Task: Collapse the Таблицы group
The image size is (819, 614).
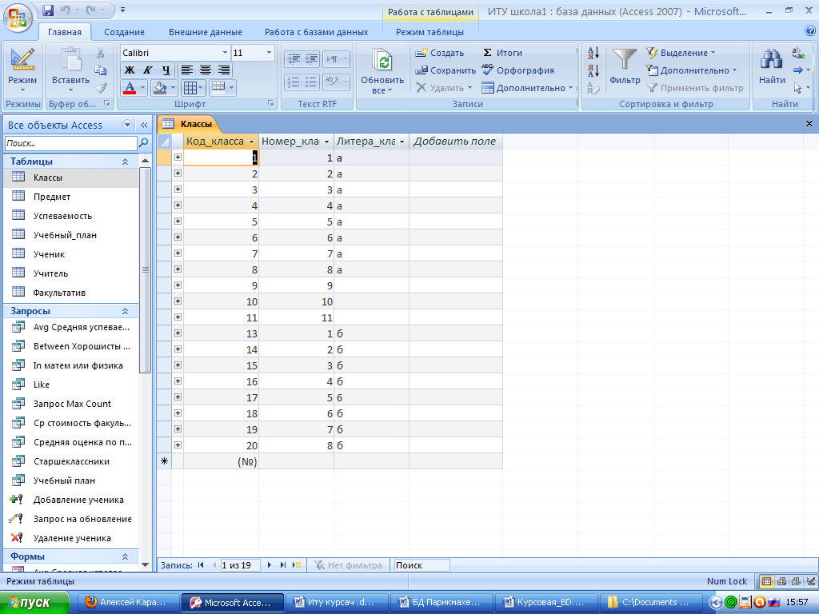Action: (x=125, y=161)
